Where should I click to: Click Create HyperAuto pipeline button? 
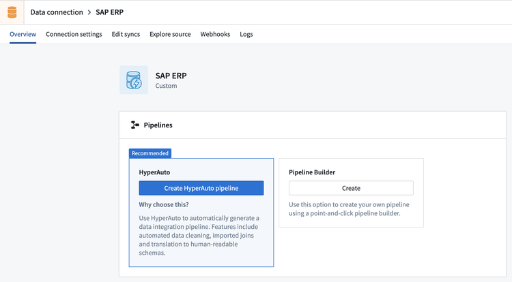(201, 188)
